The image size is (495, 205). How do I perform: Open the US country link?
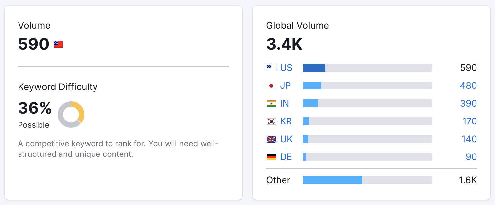click(286, 68)
